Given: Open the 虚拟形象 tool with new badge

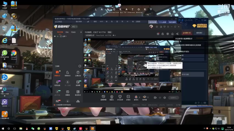Looking at the screenshot, I should [57, 93].
